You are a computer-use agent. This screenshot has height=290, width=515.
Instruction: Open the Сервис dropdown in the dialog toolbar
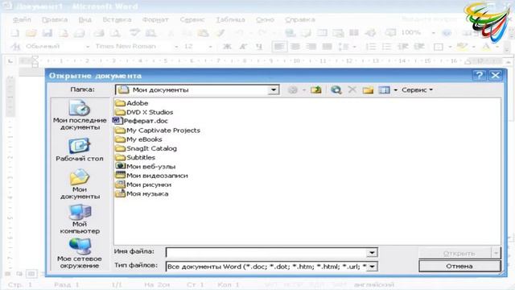tap(417, 89)
